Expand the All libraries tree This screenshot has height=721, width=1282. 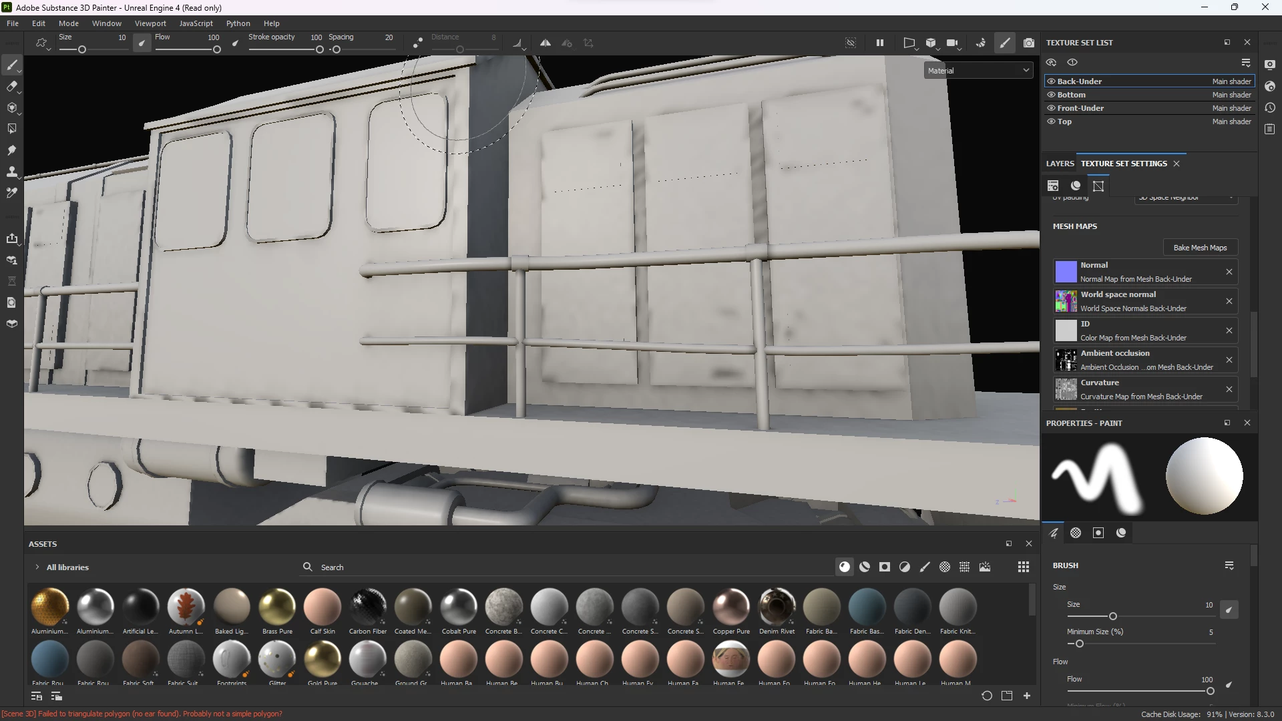click(x=37, y=567)
